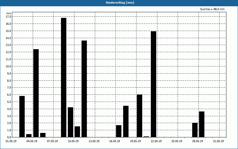Click the bar reaching about 14,9 mm before 22.05.19

click(154, 84)
